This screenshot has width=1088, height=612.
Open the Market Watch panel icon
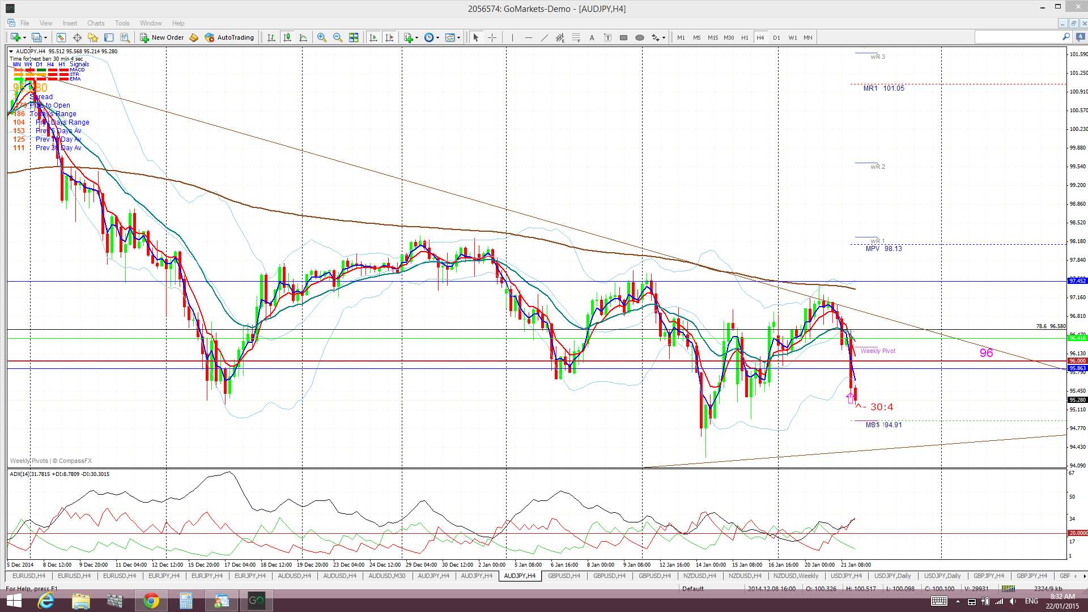pyautogui.click(x=61, y=37)
